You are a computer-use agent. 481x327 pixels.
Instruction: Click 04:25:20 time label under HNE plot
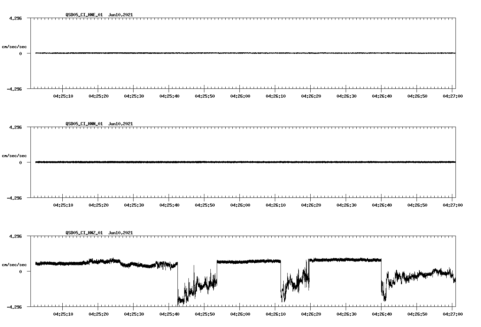tap(98, 96)
